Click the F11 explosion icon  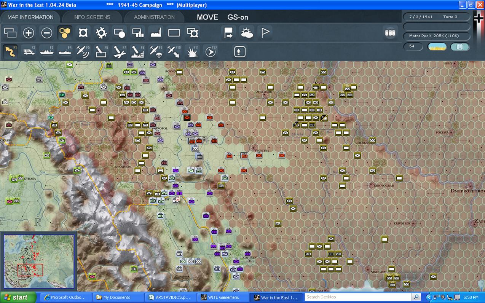(x=192, y=51)
